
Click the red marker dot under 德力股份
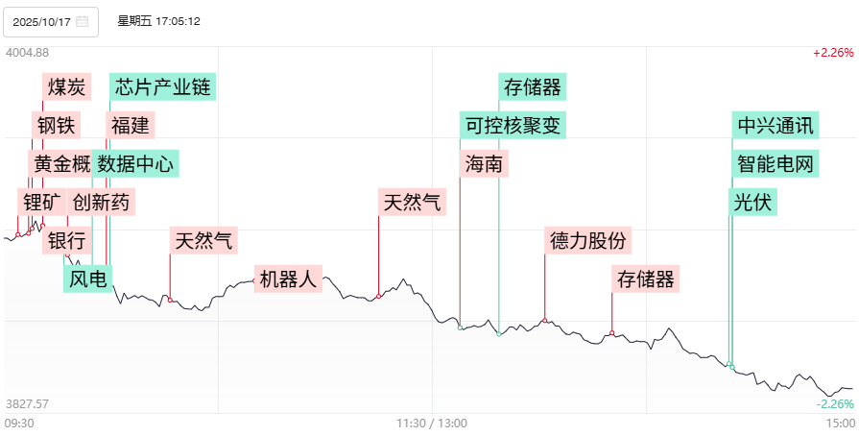pos(544,320)
